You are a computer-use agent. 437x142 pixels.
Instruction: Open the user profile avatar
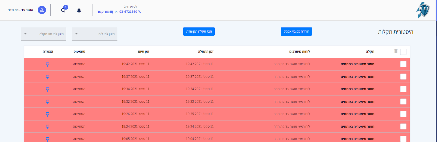tap(42, 10)
